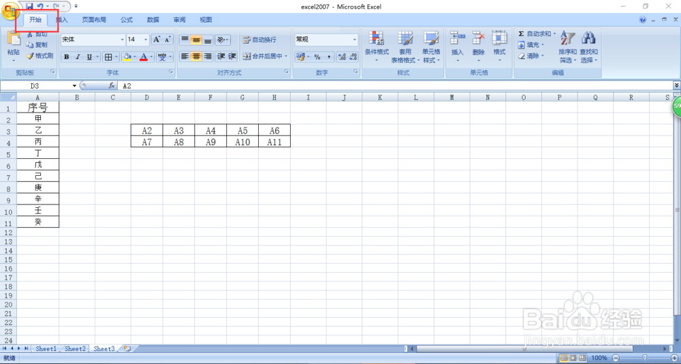Apply comma style number format
The image size is (681, 364).
(328, 57)
